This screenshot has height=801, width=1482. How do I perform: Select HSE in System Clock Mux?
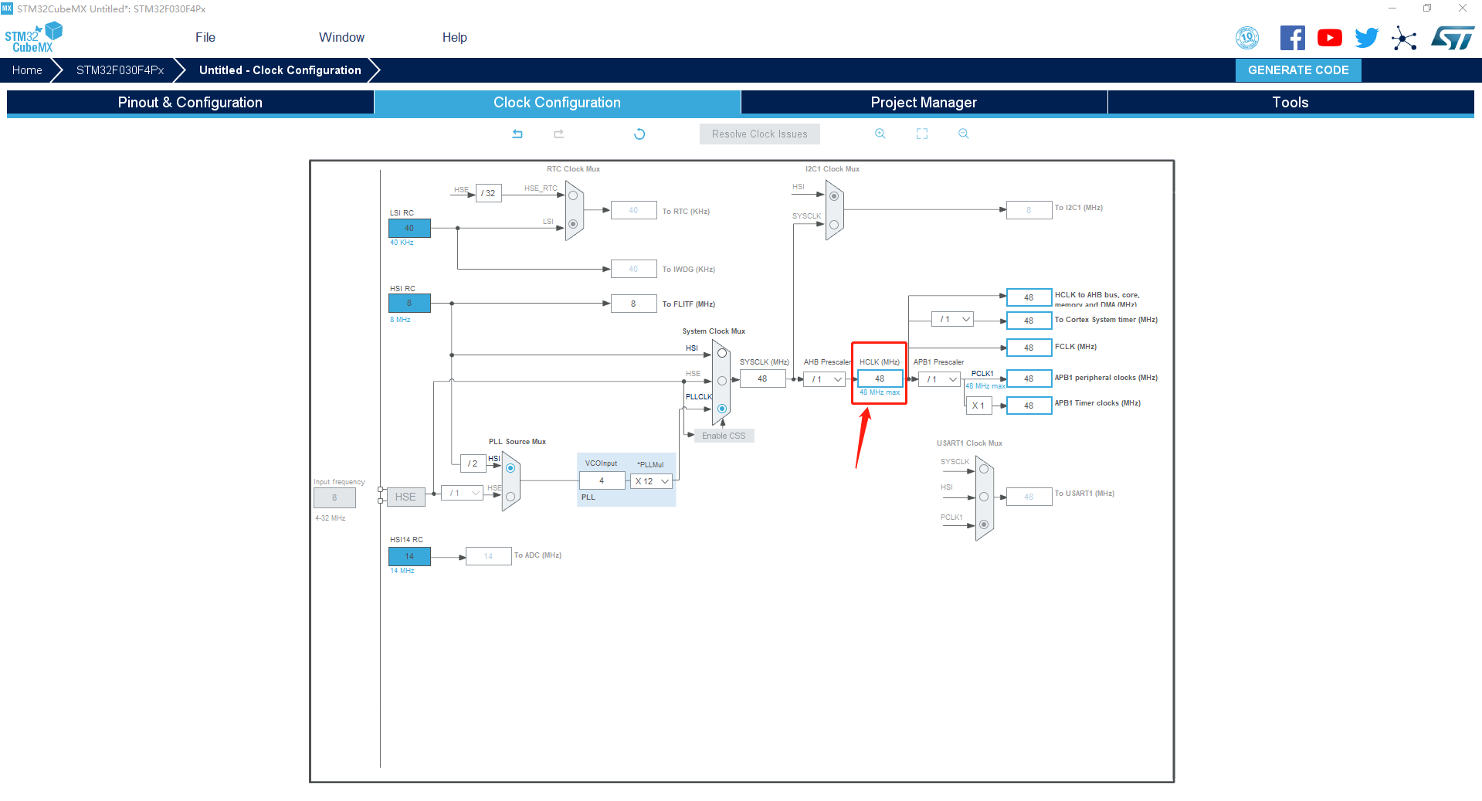click(x=722, y=381)
